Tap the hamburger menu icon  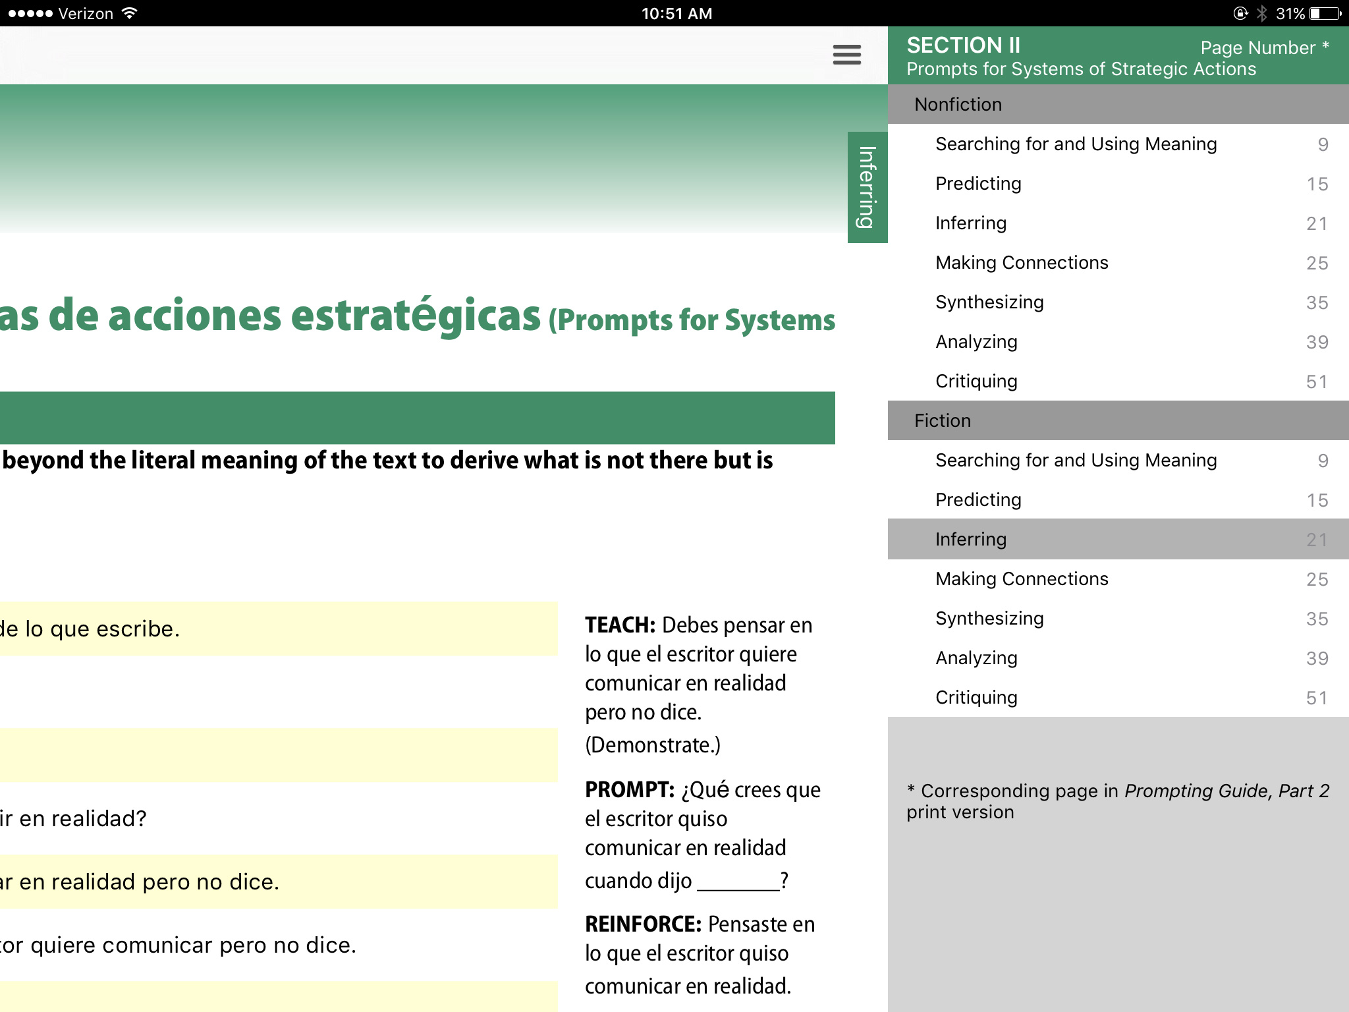(x=846, y=55)
